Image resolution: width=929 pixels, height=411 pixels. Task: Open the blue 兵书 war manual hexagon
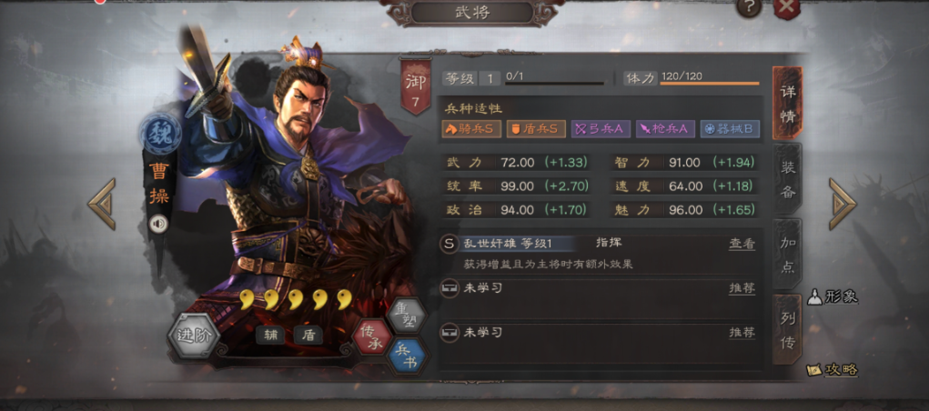pyautogui.click(x=407, y=356)
